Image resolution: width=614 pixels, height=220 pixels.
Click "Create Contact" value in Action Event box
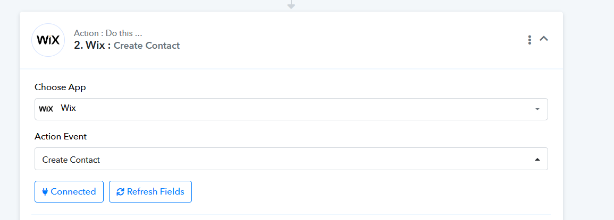(71, 160)
